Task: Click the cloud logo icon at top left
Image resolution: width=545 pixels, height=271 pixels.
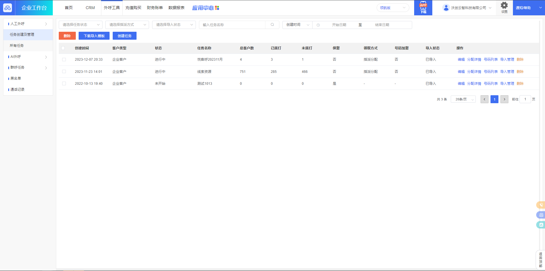Action: tap(7, 8)
